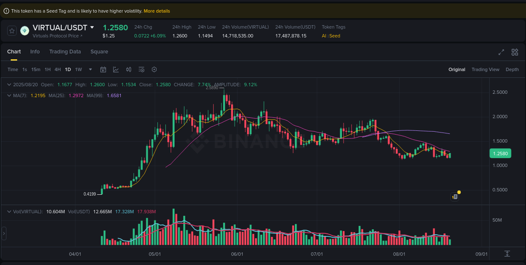Viewport: 526px width, 265px height.
Task: Switch chart to Trading View mode
Action: coord(485,69)
